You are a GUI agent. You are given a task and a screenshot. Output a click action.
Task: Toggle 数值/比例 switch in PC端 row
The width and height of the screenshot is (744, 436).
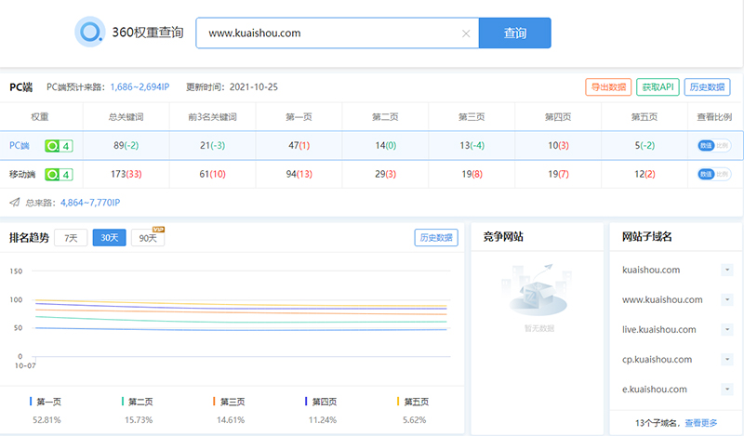(713, 146)
